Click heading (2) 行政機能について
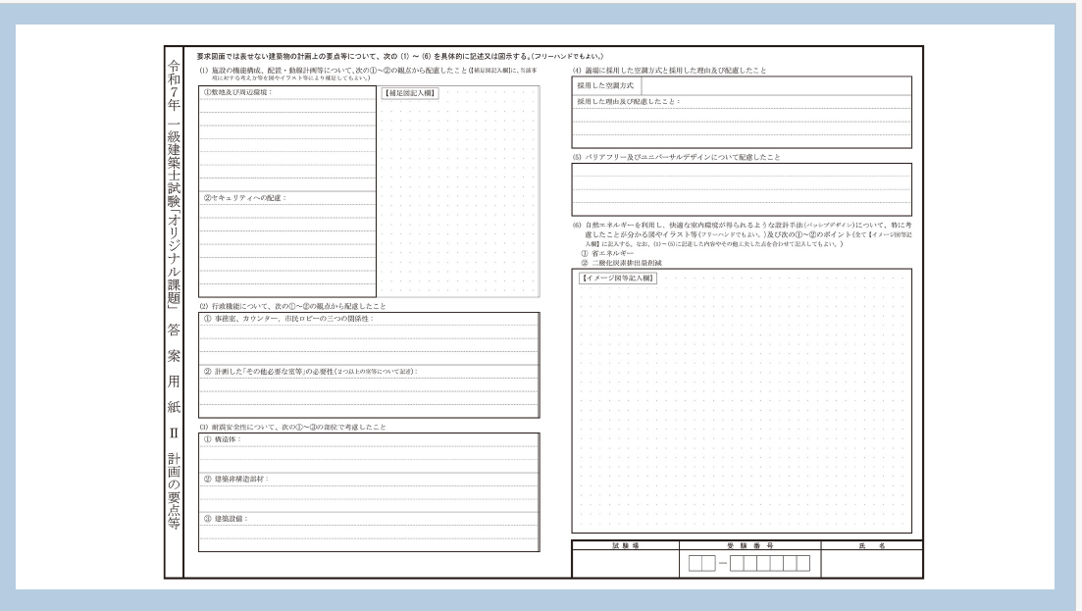Viewport: 1082px width, 611px height. coord(292,306)
